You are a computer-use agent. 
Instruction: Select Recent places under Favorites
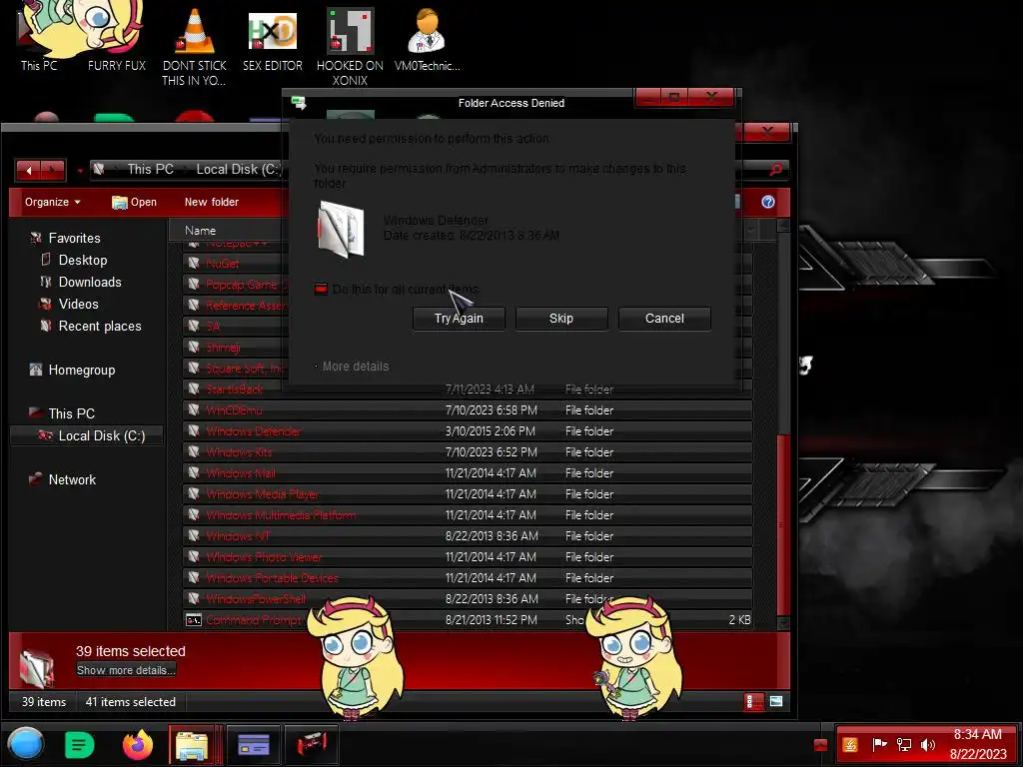click(91, 327)
